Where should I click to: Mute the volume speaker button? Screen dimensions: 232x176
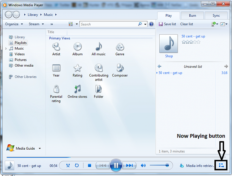[143, 165]
